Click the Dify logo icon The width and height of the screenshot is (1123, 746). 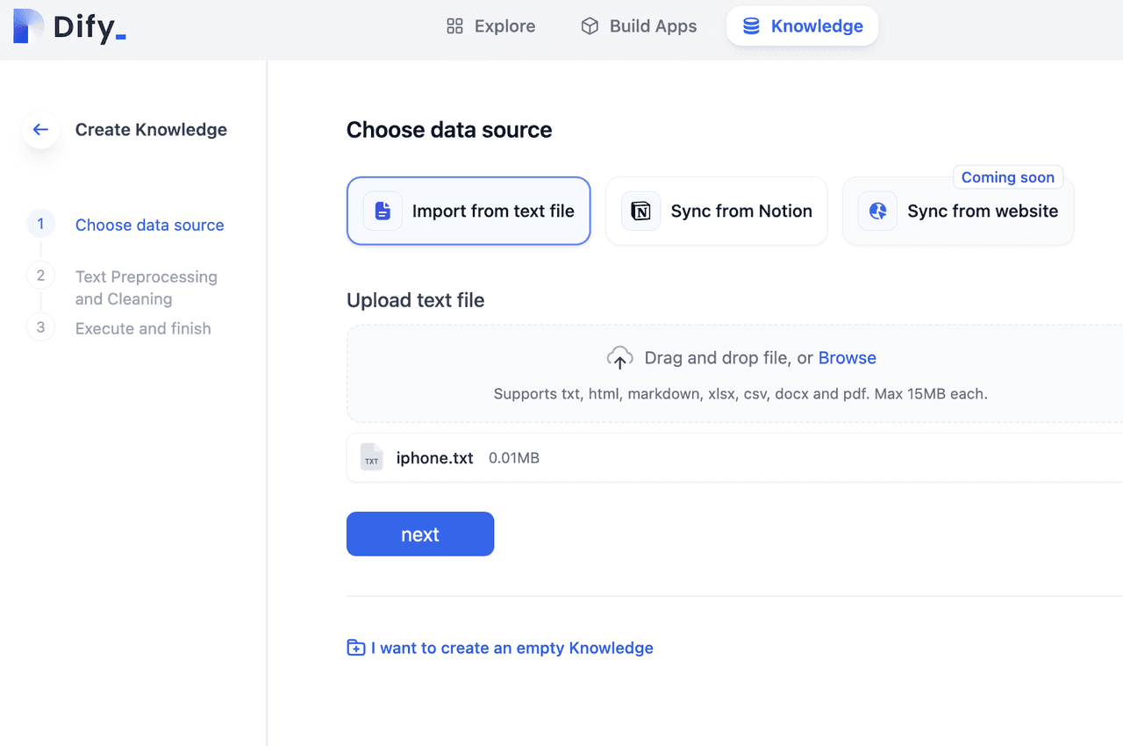pos(29,26)
